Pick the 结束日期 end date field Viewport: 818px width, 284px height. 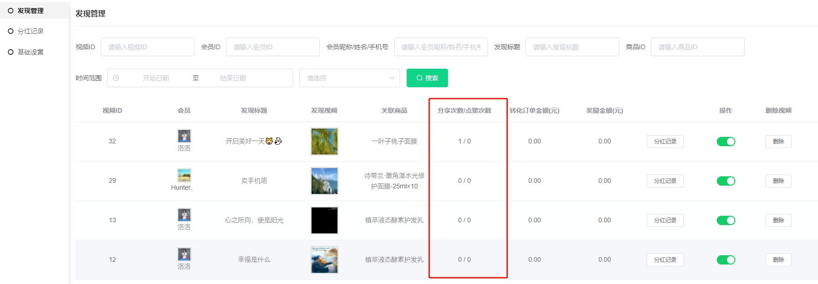point(233,78)
